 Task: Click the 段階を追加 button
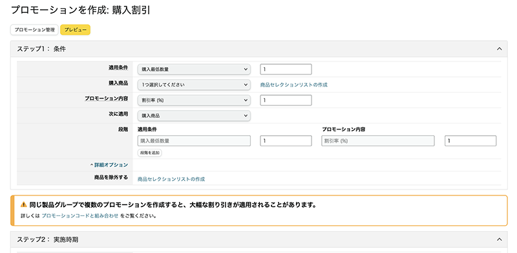[150, 153]
